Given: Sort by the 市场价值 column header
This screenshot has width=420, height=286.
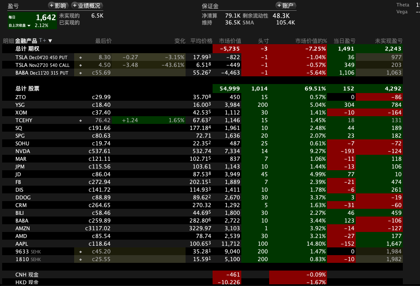Looking at the screenshot, I should point(230,41).
